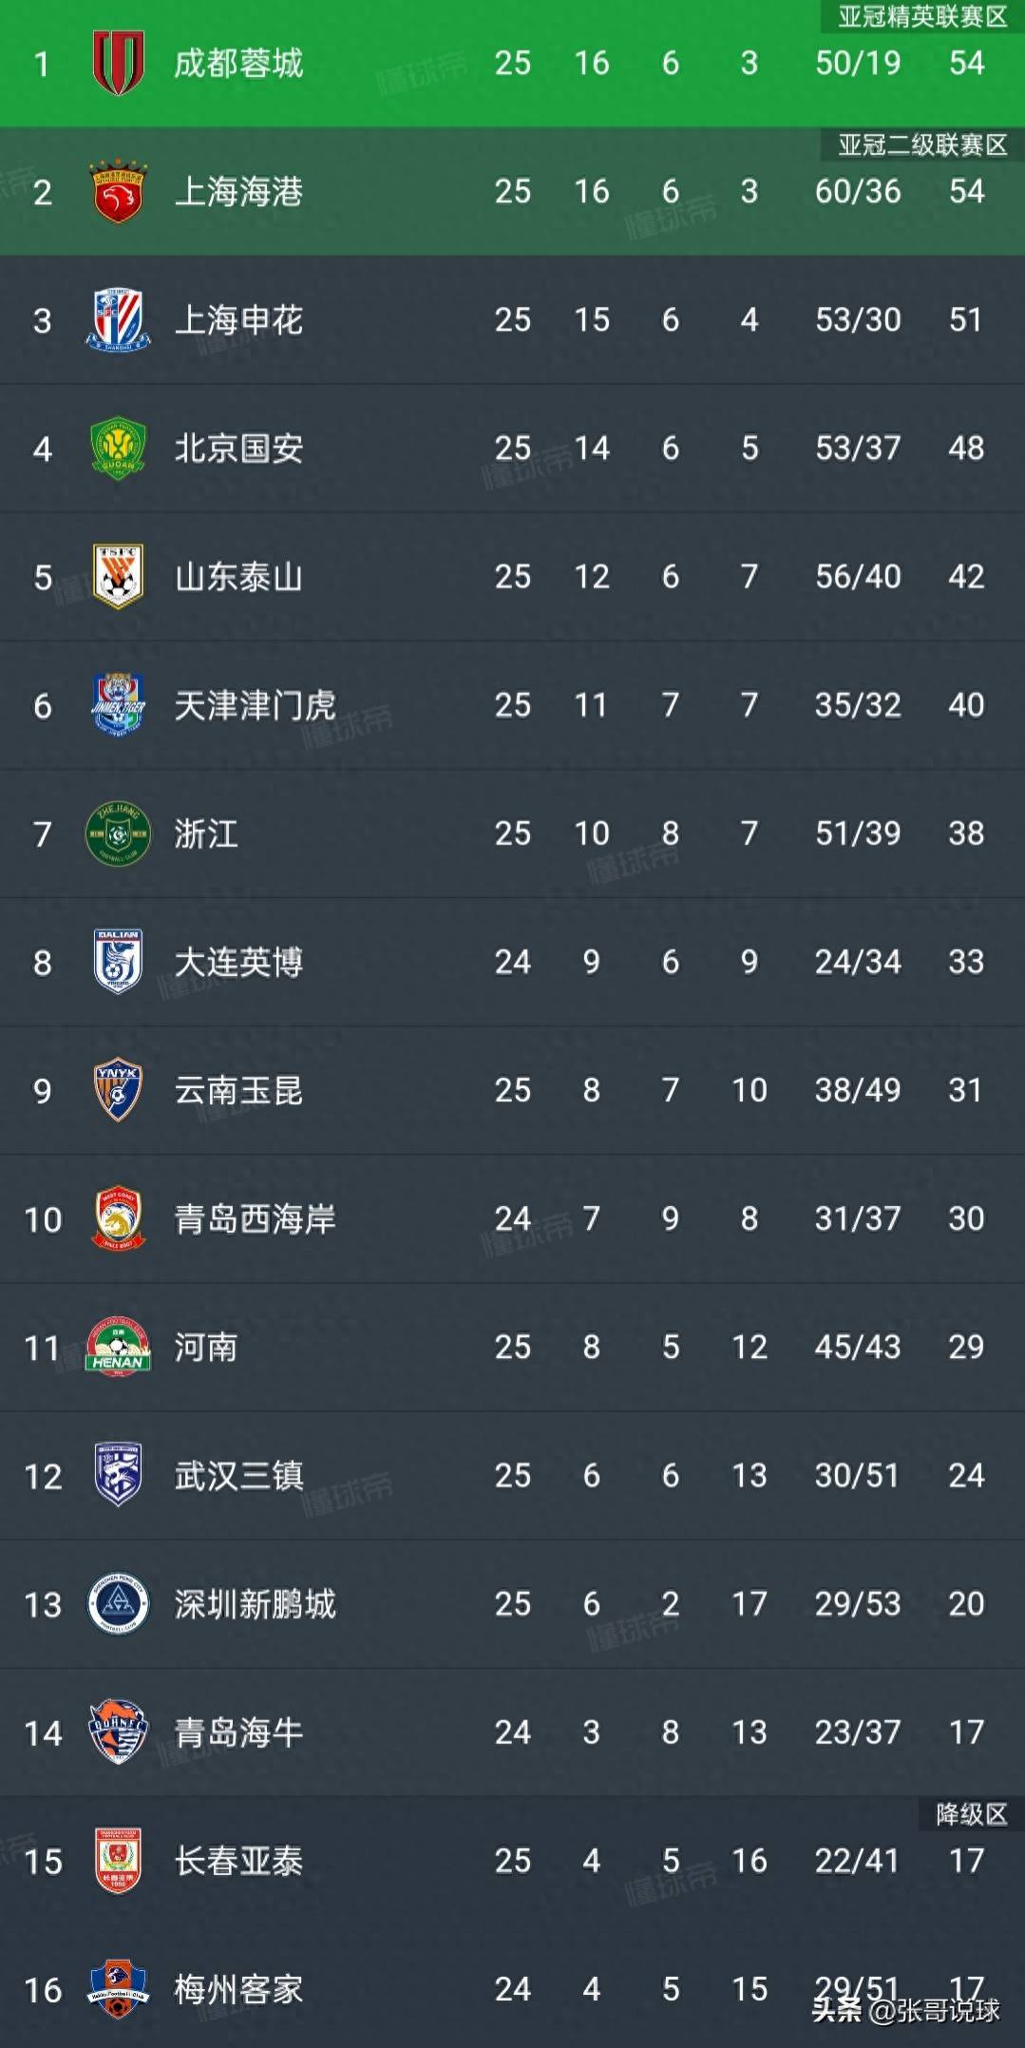Click the 成都蓉城 club crest icon
Screen dimensions: 1025x2048
118,63
